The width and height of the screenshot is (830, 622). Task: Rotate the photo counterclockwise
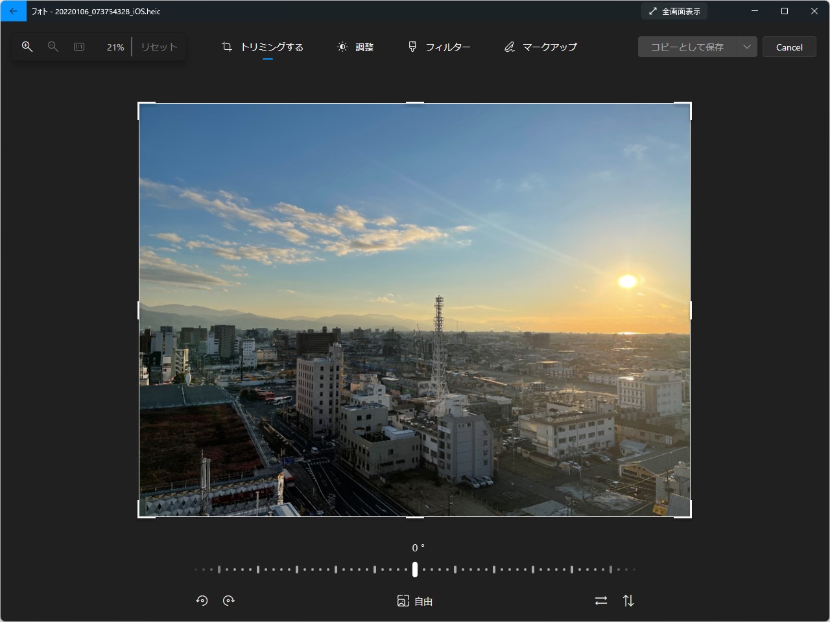[202, 601]
